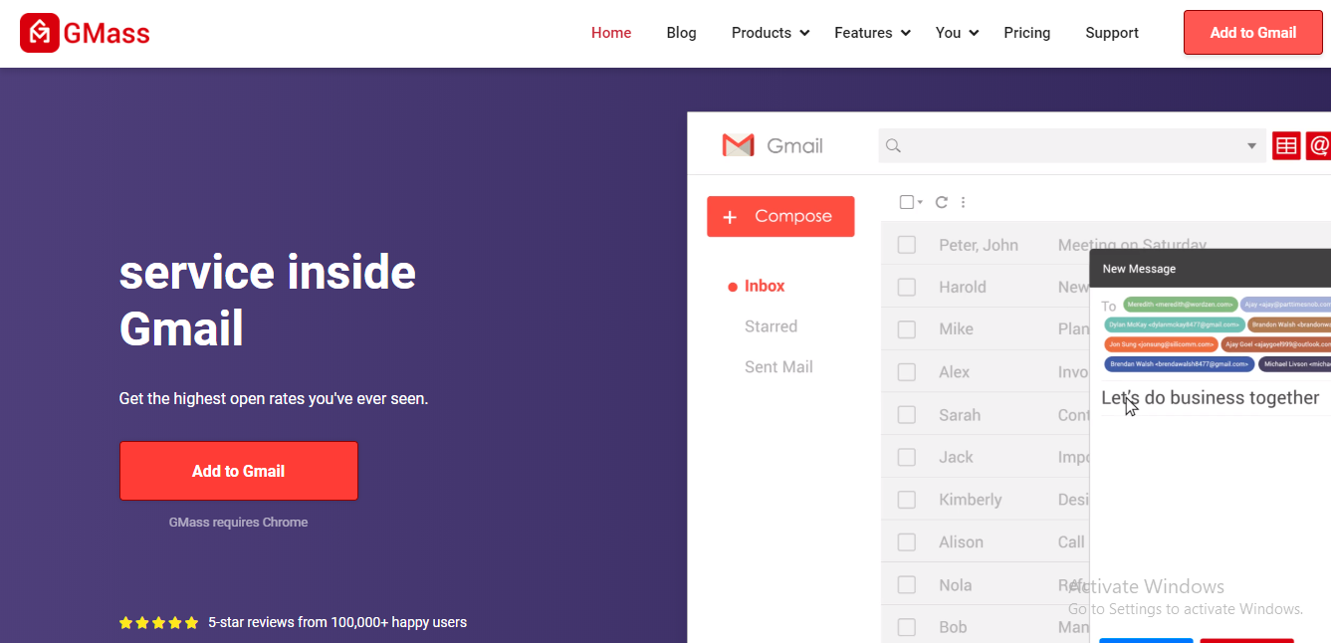Click the teal Dylan McKay recipient chip
The width and height of the screenshot is (1331, 643).
(x=1174, y=324)
